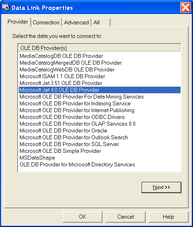This screenshot has height=227, width=193.
Task: Go to the All tab
Action: [x=101, y=22]
